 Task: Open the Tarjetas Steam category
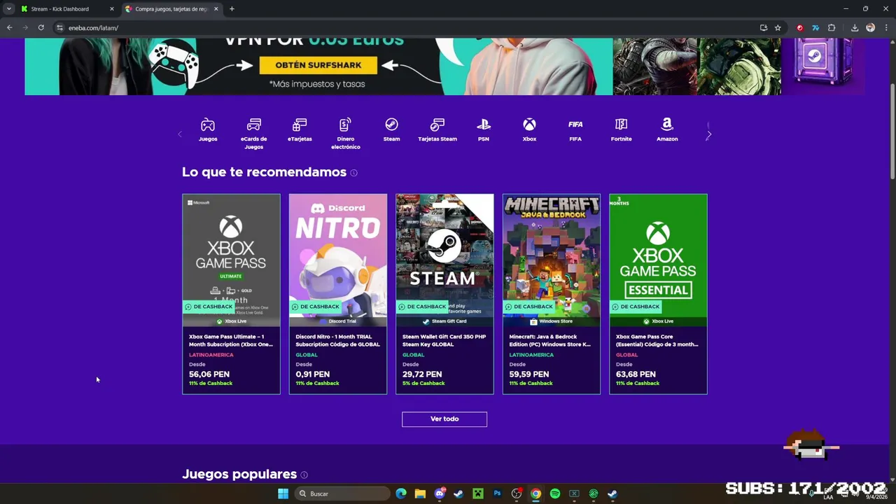[x=437, y=130]
